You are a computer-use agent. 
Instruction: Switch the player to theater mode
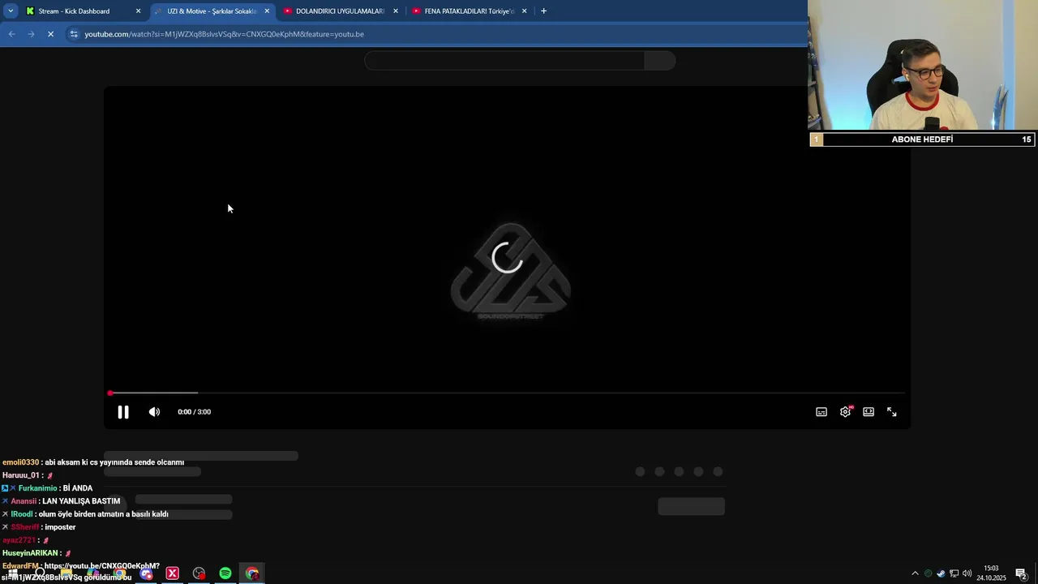(x=869, y=412)
